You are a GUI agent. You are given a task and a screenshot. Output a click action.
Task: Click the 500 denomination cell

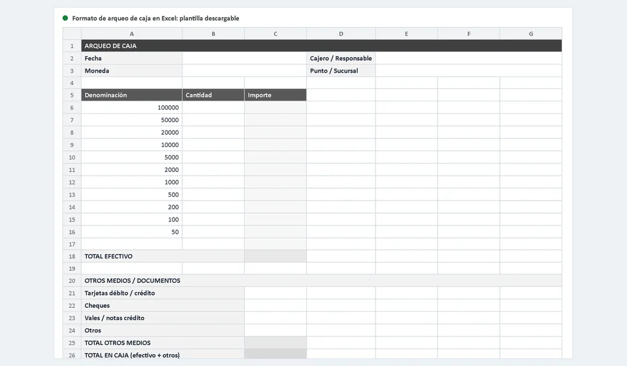tap(131, 194)
